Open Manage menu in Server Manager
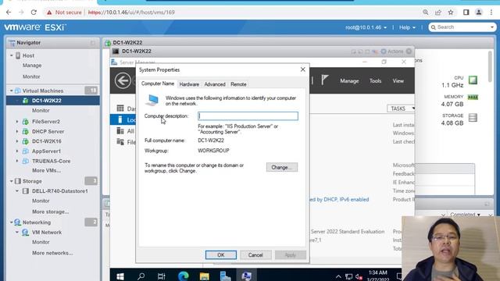The image size is (500, 281). pyautogui.click(x=349, y=81)
